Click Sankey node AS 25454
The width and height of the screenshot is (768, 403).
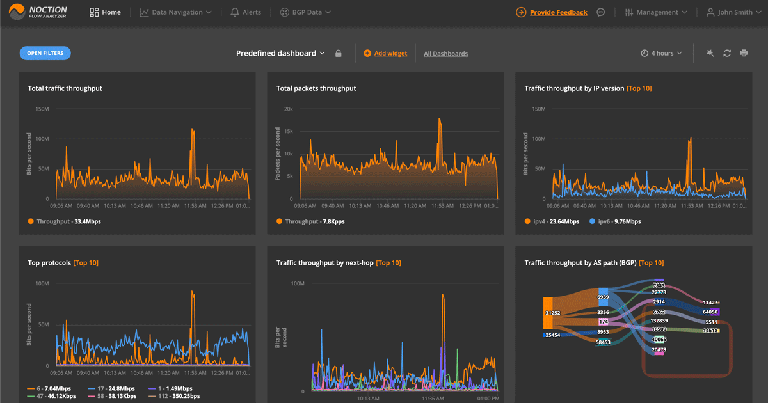(551, 335)
